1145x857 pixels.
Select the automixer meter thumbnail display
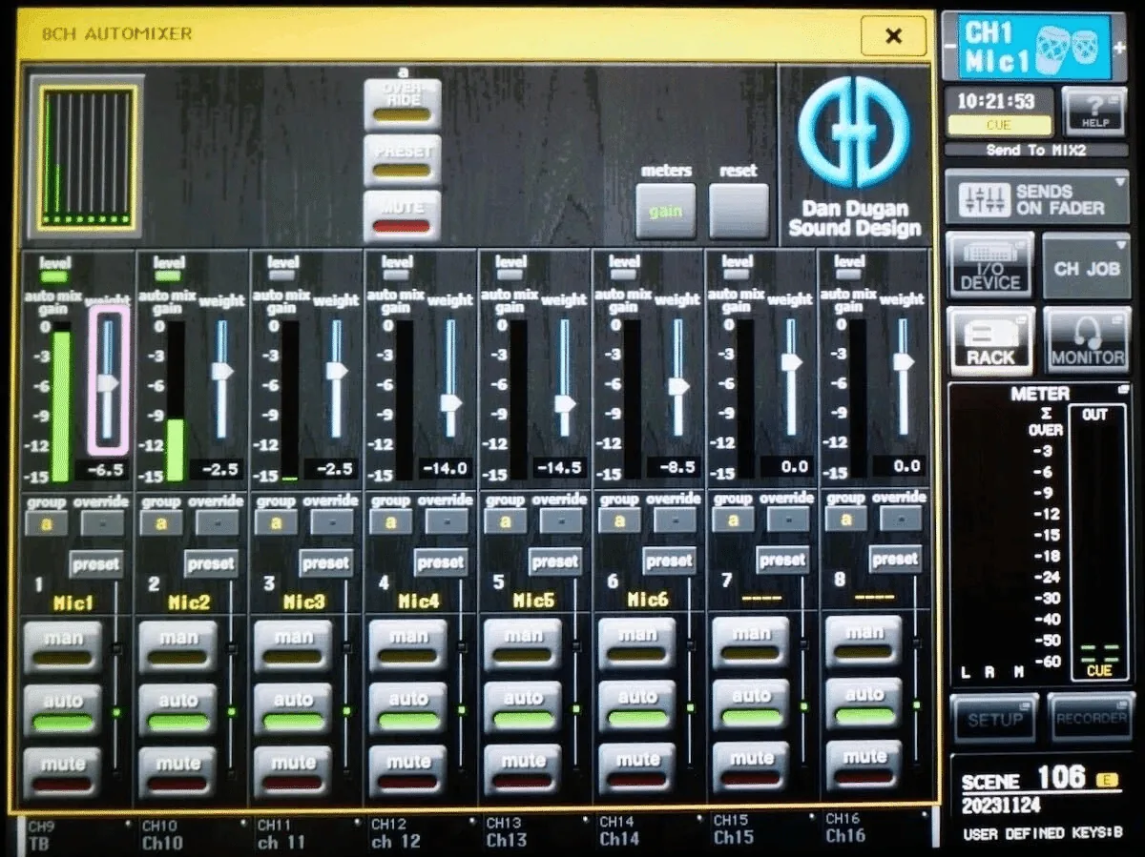pos(86,157)
